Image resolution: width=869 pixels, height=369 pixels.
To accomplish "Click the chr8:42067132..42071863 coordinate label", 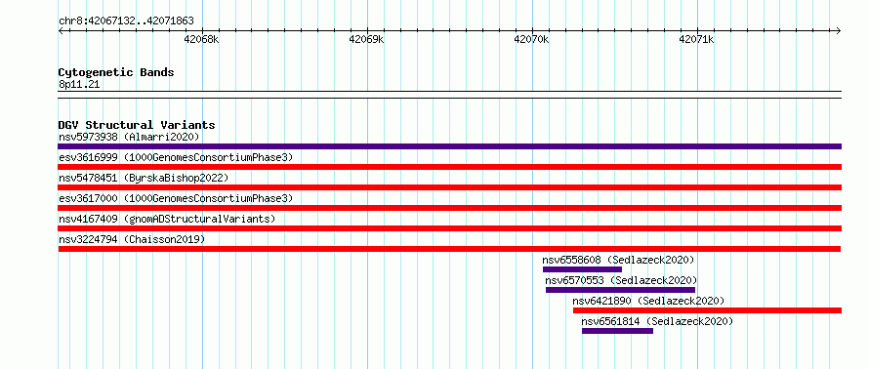I will point(126,21).
